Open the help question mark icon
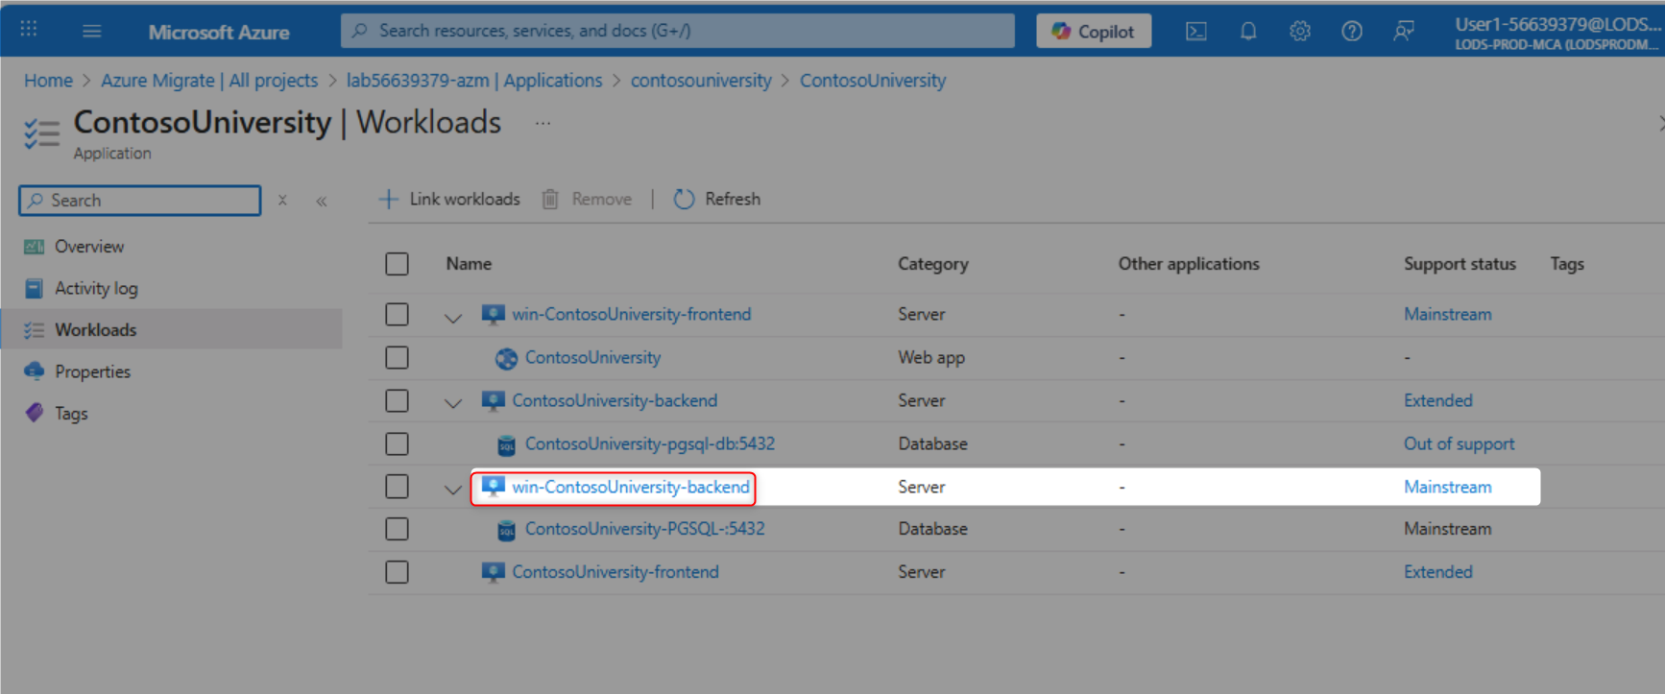 (x=1352, y=32)
